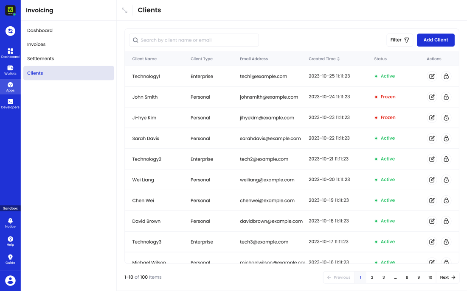Click the app logo at top of sidebar
The width and height of the screenshot is (467, 291).
point(10,10)
